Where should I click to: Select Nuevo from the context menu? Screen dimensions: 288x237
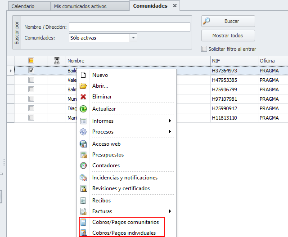126,75
